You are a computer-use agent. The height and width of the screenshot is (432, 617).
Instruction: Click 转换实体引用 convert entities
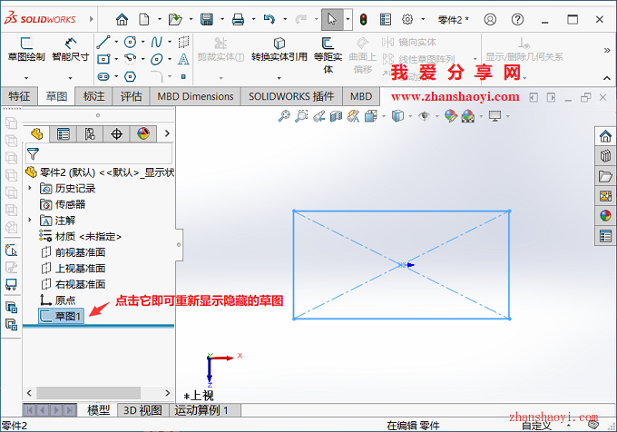click(x=279, y=50)
